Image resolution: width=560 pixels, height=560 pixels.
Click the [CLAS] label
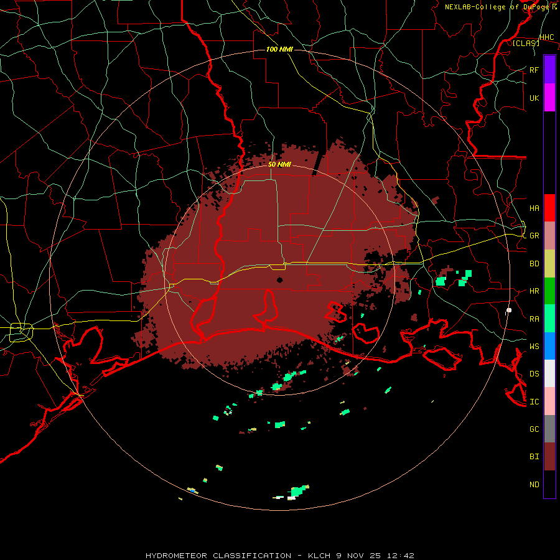pos(526,43)
